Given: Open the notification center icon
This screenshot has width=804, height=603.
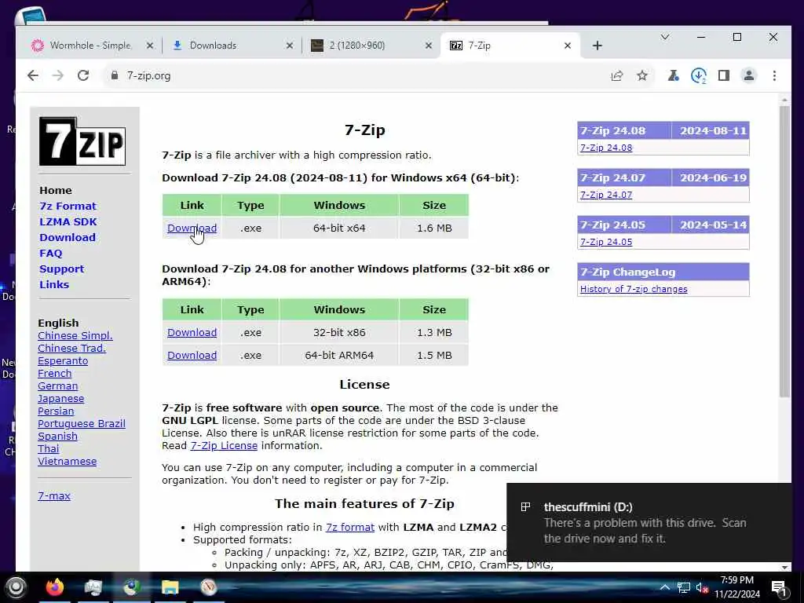Looking at the screenshot, I should tap(778, 588).
